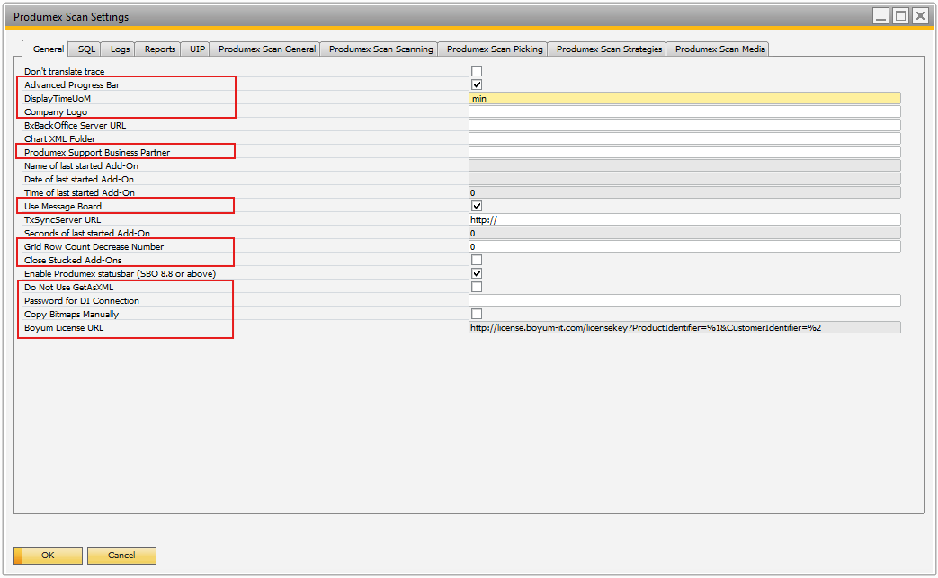Check the Copy Bitmaps Manually checkbox

(476, 314)
